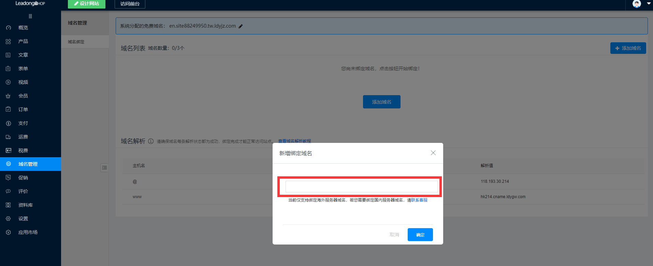The height and width of the screenshot is (266, 653).
Task: Click the sidebar collapse handle icon
Action: point(30,16)
